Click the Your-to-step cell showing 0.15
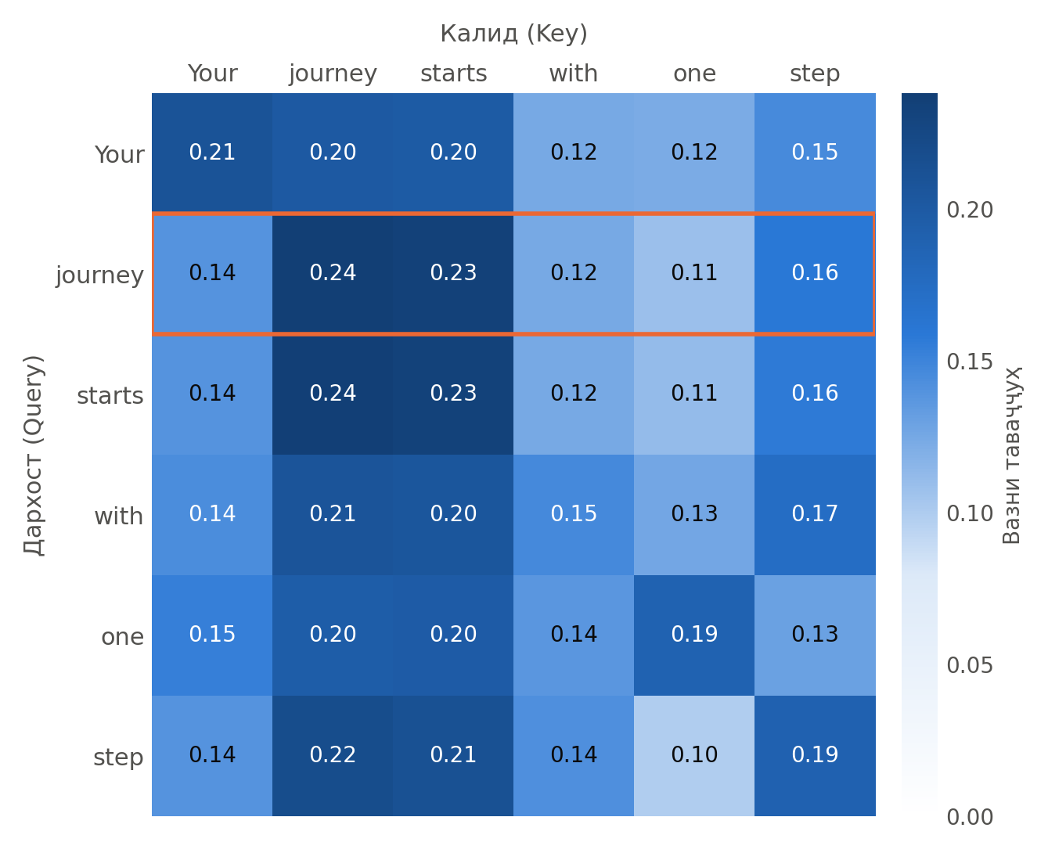 (815, 153)
